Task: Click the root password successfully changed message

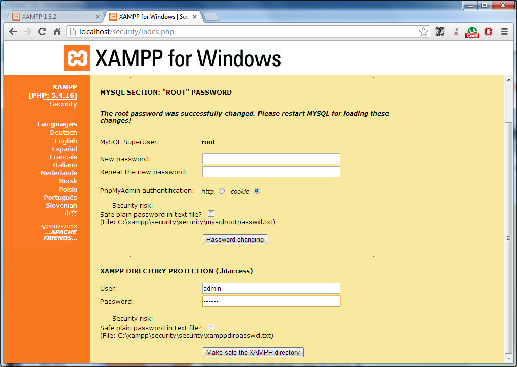Action: click(244, 117)
